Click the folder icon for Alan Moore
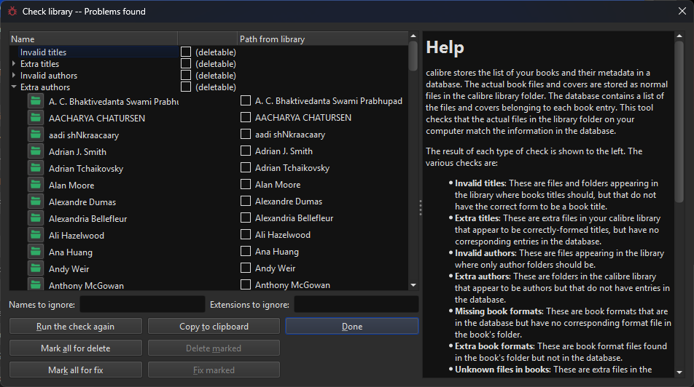694x387 pixels. (x=36, y=185)
